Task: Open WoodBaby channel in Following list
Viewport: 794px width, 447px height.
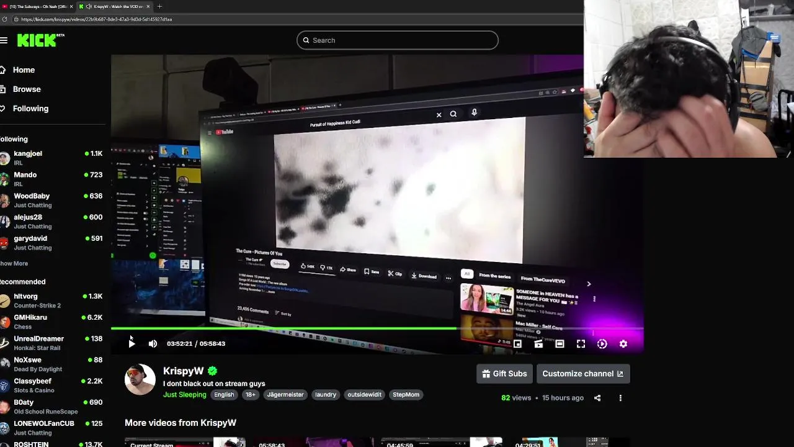Action: (x=52, y=200)
